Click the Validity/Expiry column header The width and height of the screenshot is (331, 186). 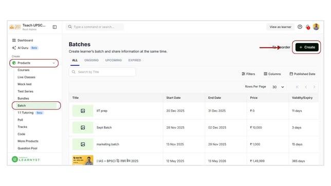[x=302, y=98]
